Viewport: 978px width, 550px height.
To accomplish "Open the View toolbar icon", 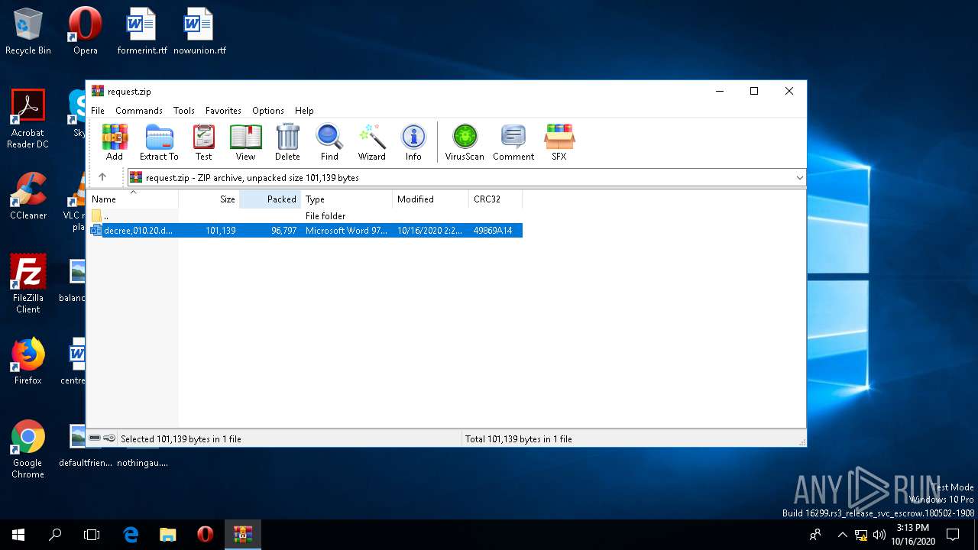I will (x=245, y=142).
